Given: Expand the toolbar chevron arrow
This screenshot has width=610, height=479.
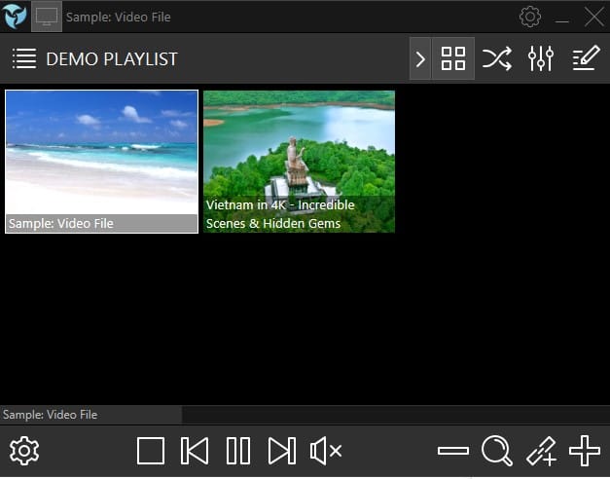Looking at the screenshot, I should (x=420, y=58).
